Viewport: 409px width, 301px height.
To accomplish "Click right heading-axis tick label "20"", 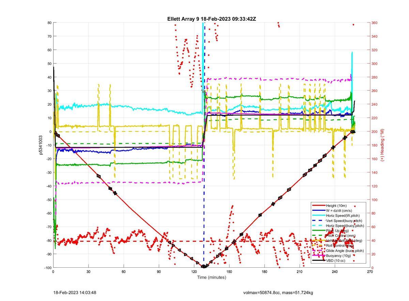I will point(374,254).
